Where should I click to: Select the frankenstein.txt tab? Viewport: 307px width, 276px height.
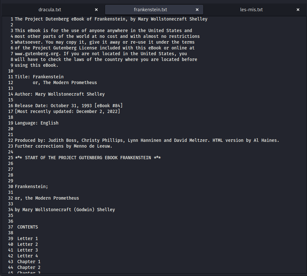[150, 10]
